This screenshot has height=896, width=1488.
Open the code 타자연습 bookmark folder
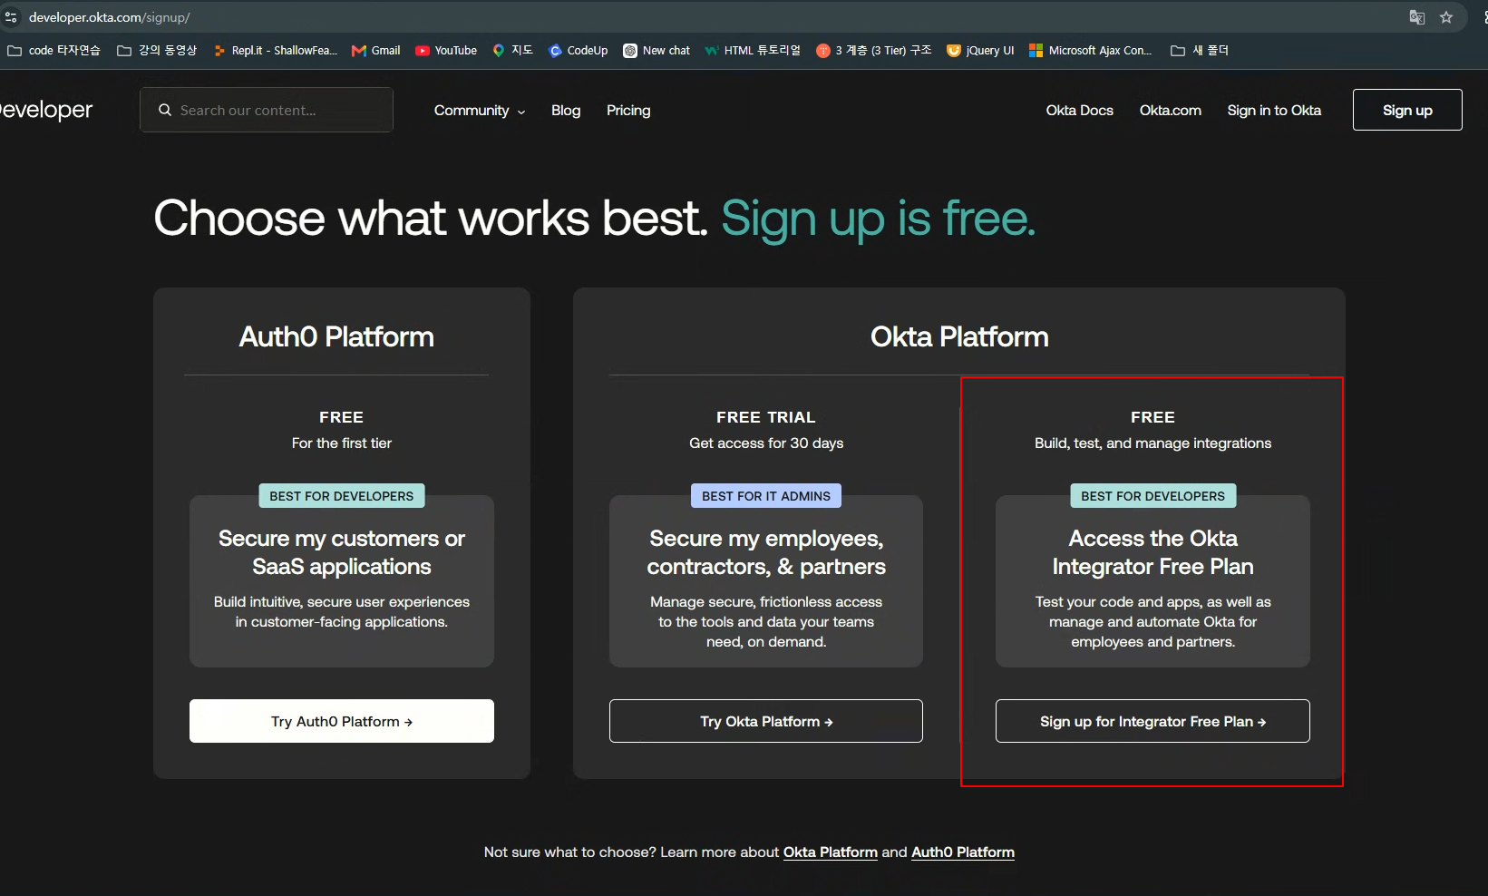click(x=53, y=51)
